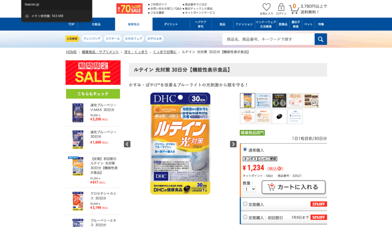
Task: Open the shopping cart icon in the header
Action: [294, 9]
